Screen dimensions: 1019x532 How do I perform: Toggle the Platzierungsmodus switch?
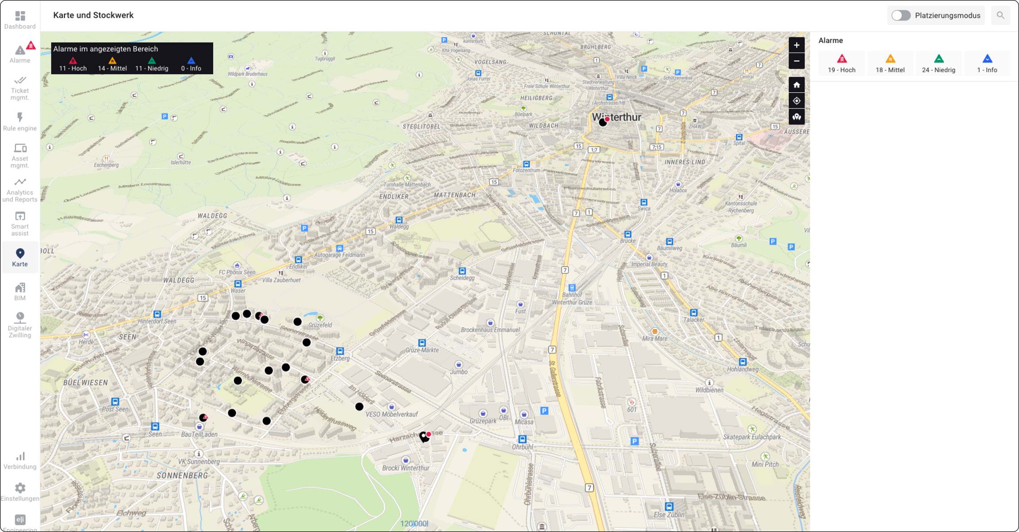pos(900,15)
